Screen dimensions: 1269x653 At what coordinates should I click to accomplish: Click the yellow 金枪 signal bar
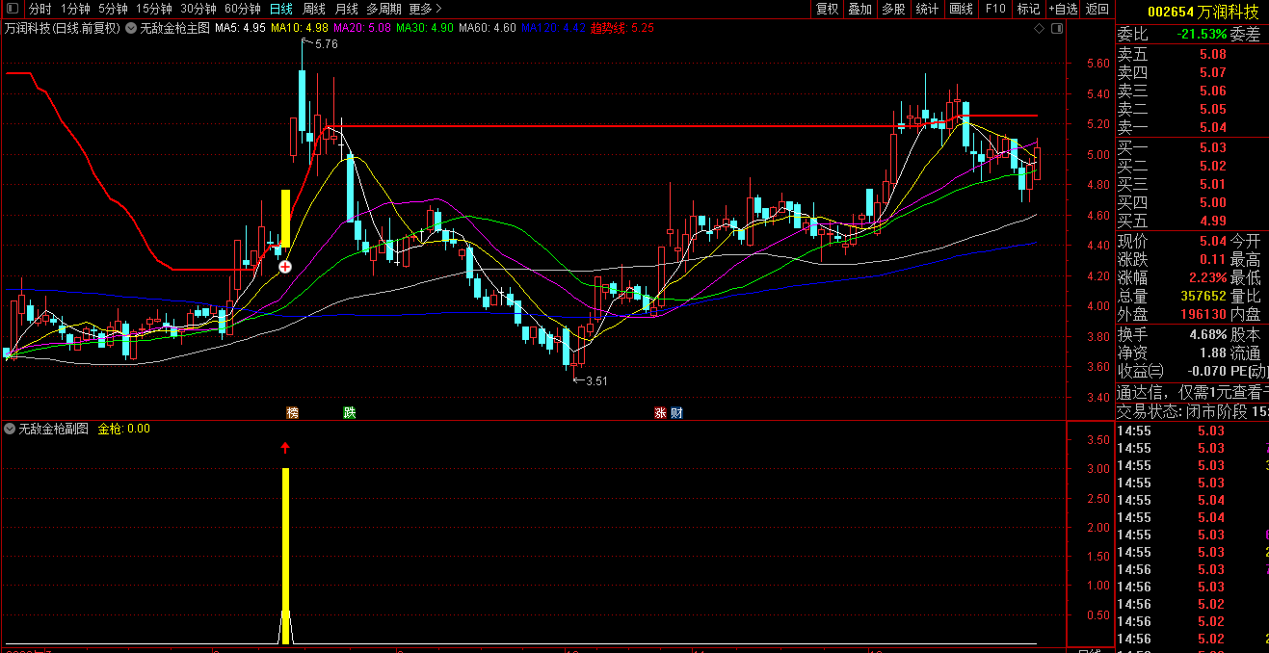285,549
